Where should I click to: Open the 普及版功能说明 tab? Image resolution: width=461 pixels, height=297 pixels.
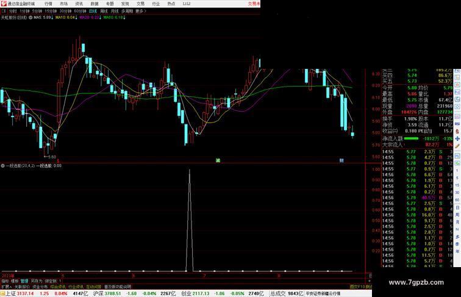point(118,287)
